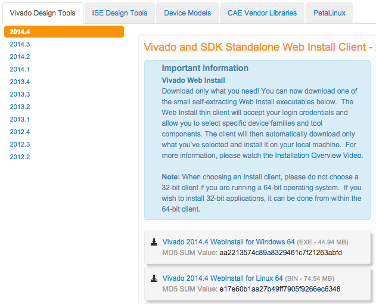Switch to the ISE Design Tools tab
The height and width of the screenshot is (304, 376).
[x=120, y=13]
